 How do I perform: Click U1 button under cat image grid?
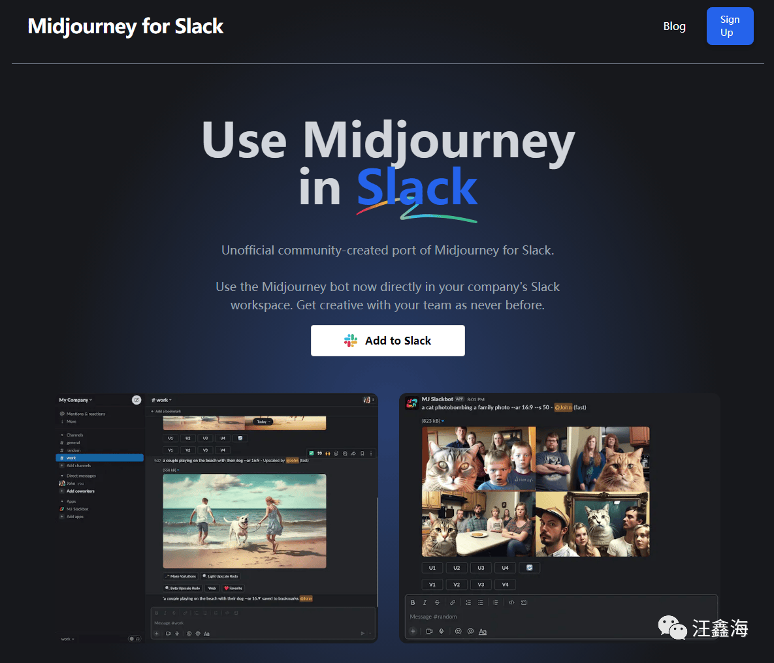tap(432, 568)
